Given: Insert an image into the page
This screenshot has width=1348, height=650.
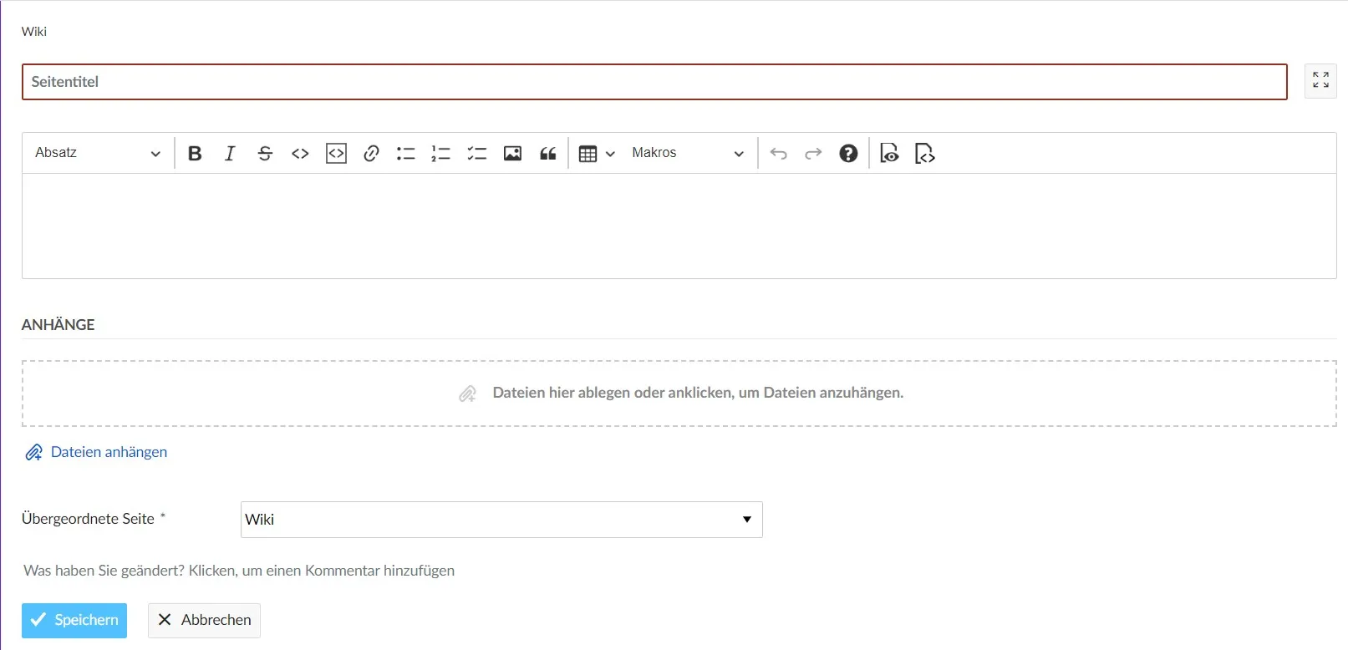Looking at the screenshot, I should click(512, 153).
